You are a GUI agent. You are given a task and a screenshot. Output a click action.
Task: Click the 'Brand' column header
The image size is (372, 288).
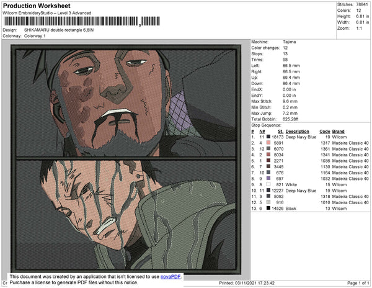[x=338, y=132]
